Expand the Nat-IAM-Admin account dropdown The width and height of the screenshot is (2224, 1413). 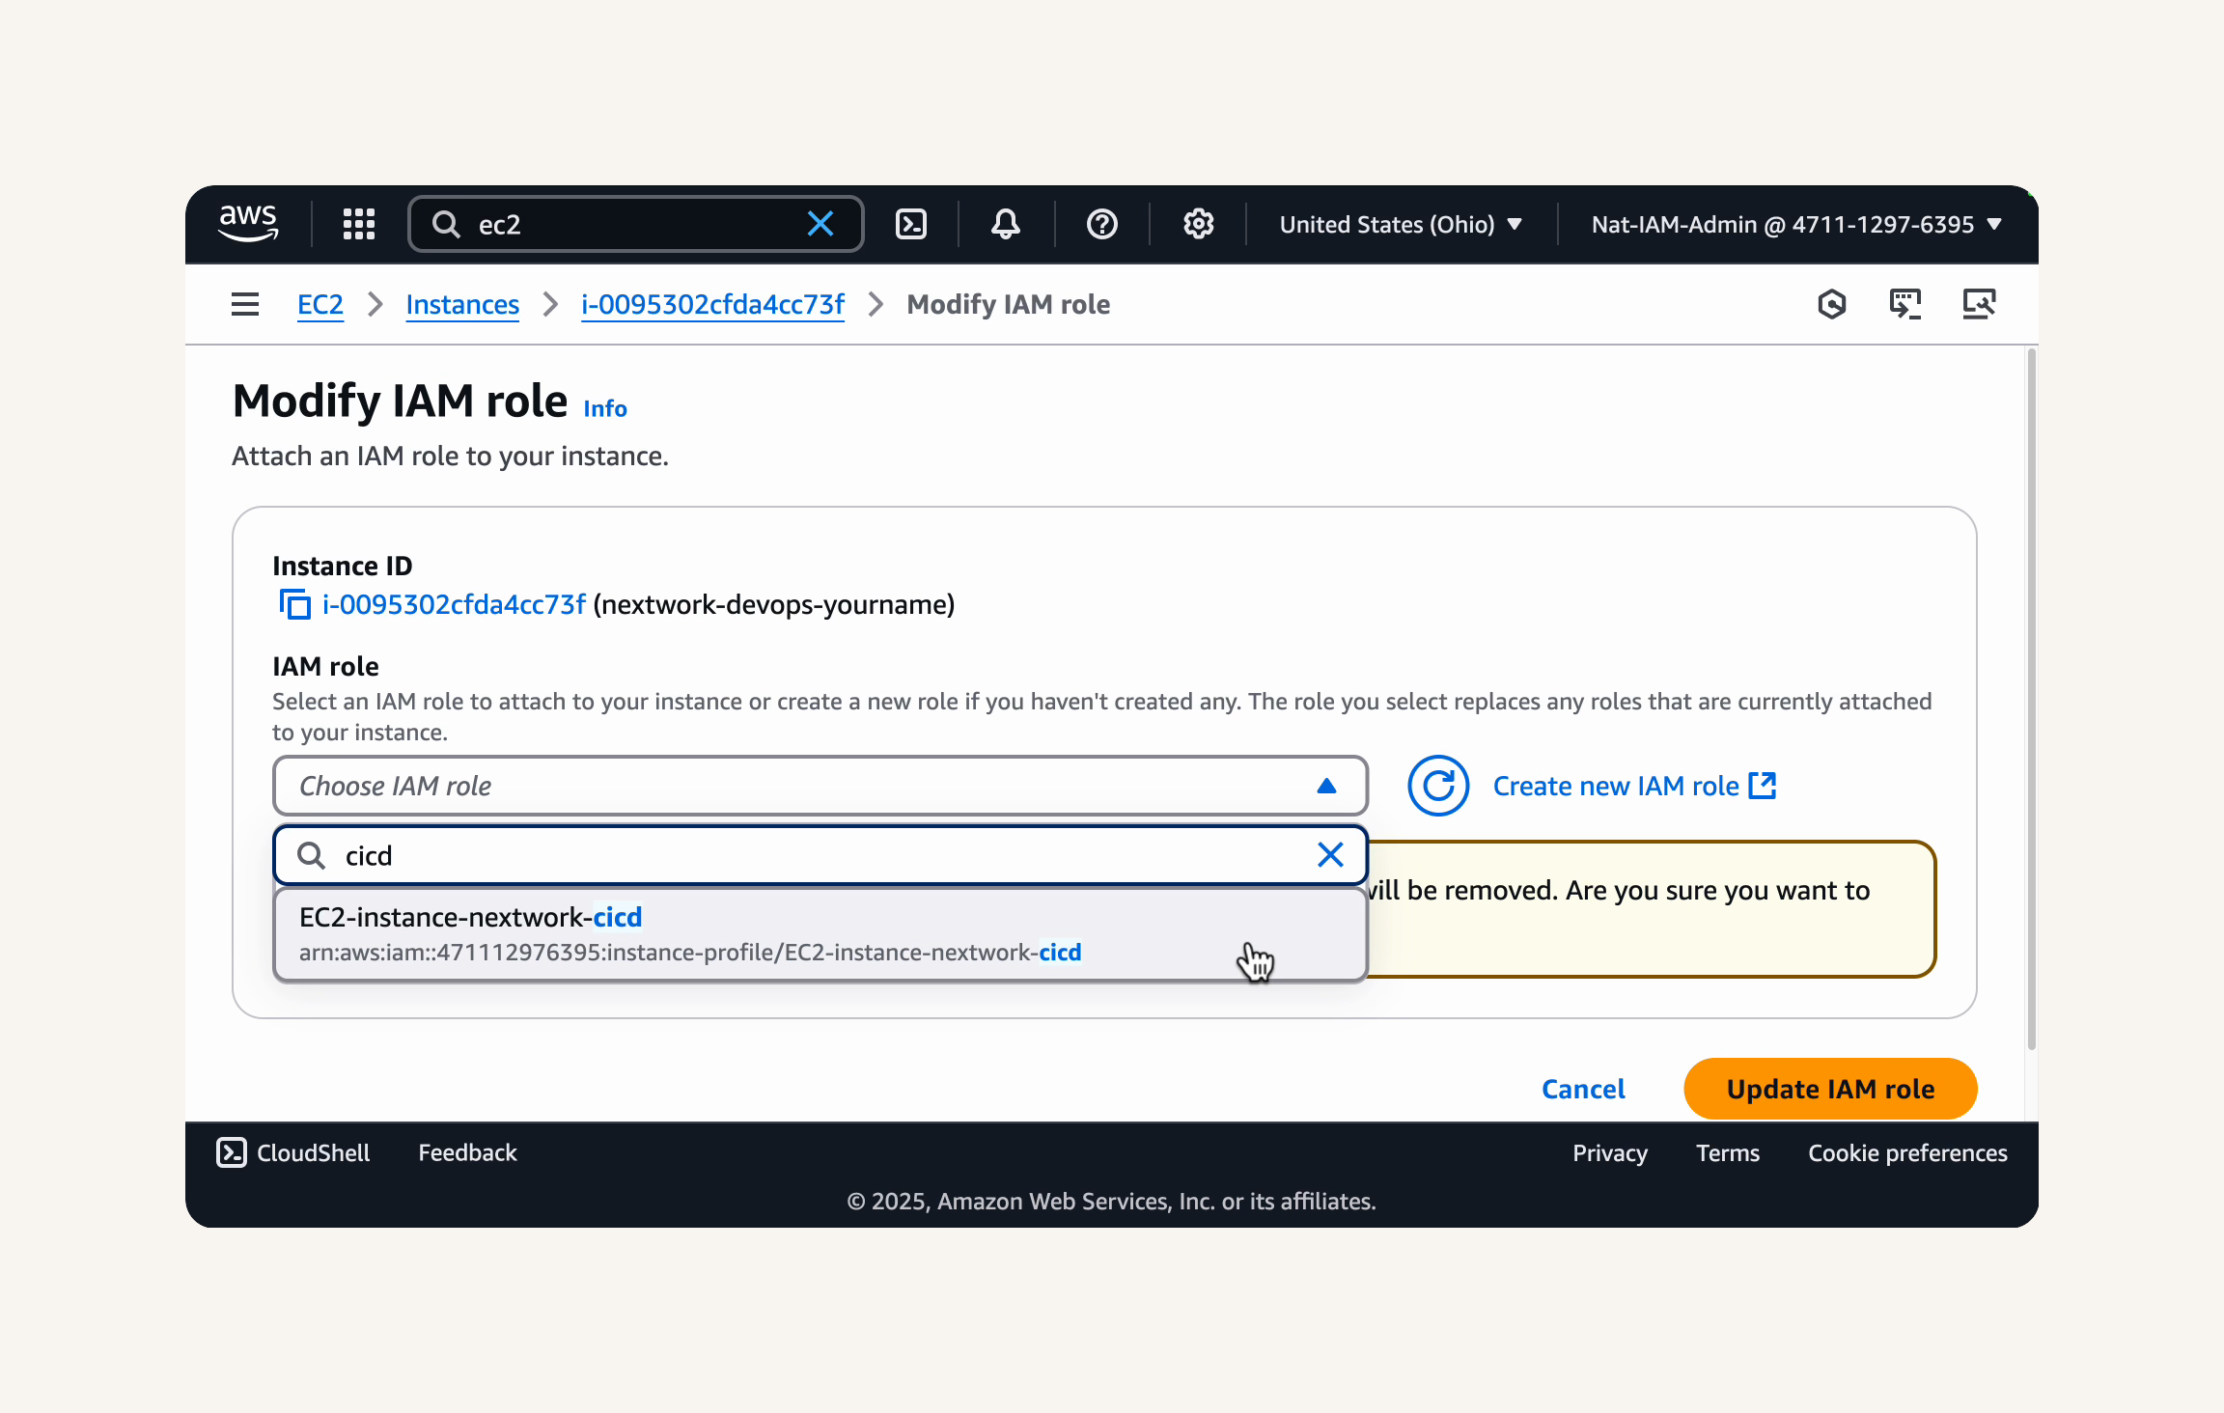(1796, 224)
